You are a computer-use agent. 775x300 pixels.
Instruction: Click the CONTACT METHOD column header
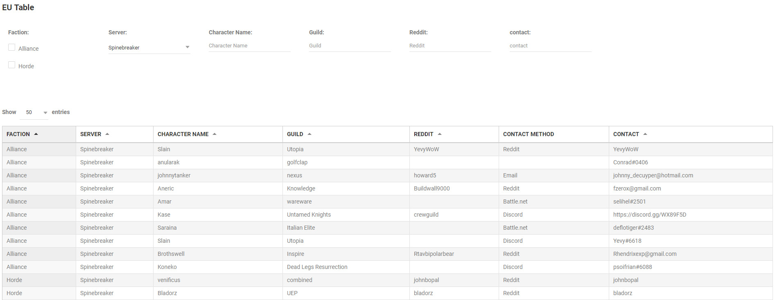(529, 134)
